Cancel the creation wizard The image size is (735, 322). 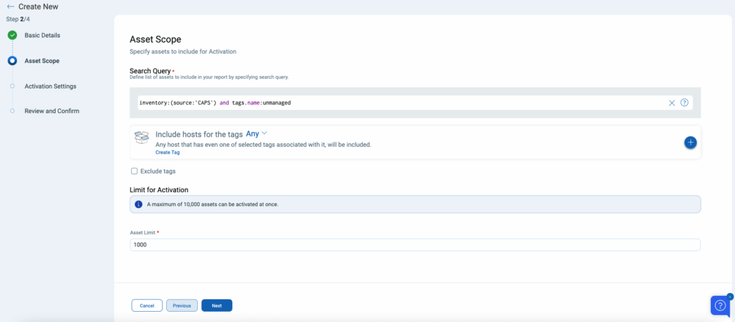(147, 306)
